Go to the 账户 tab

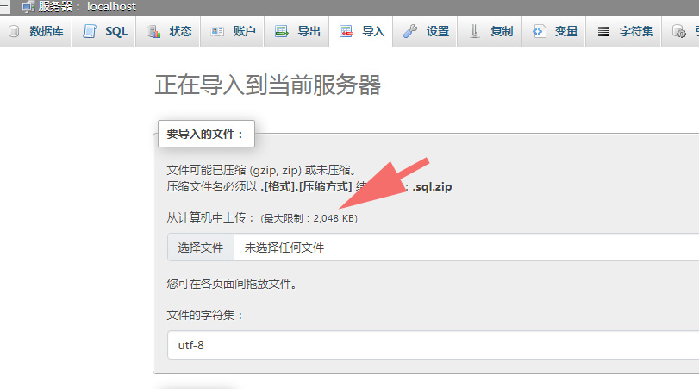coord(232,31)
